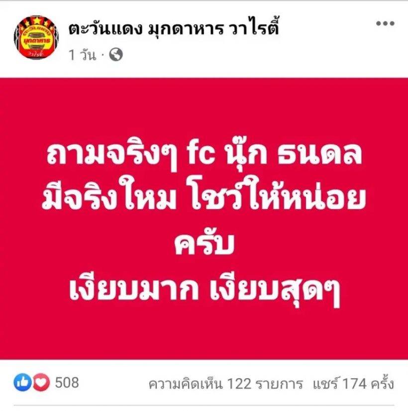Click the globe public audience icon
Viewport: 408px width, 411px height.
(x=116, y=55)
